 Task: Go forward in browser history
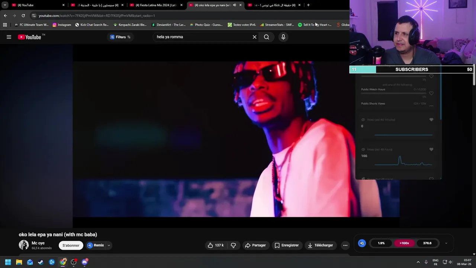(14, 16)
